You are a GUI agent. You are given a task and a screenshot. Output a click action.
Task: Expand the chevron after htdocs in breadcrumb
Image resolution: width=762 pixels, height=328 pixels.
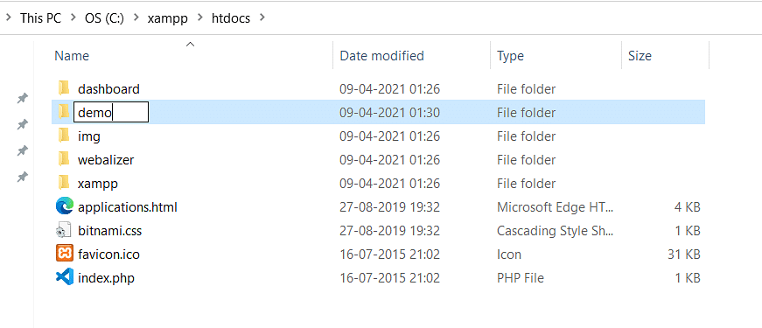263,18
